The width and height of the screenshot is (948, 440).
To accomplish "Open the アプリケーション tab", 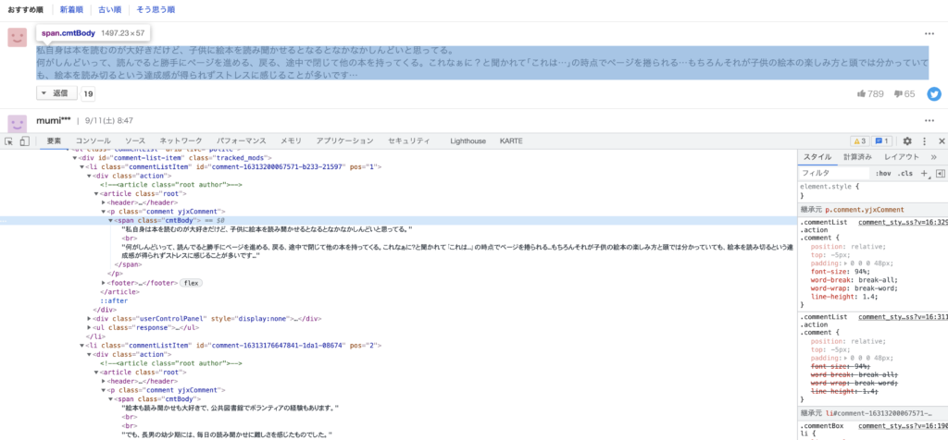I will click(344, 141).
